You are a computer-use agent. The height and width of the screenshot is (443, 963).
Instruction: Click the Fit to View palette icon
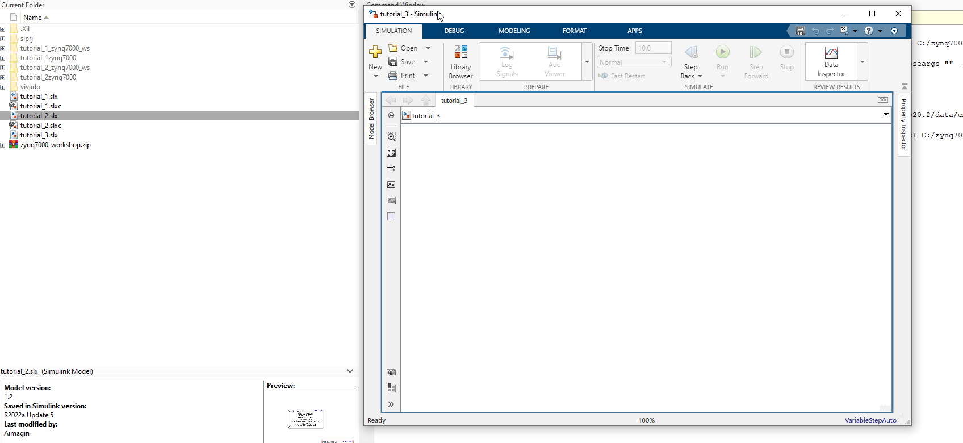[x=391, y=153]
